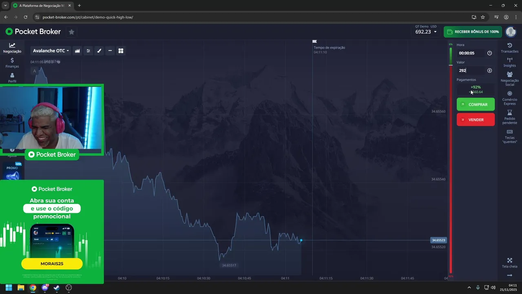Click RECEBER BÔNUS DE 100% button
The image size is (522, 294).
point(473,32)
